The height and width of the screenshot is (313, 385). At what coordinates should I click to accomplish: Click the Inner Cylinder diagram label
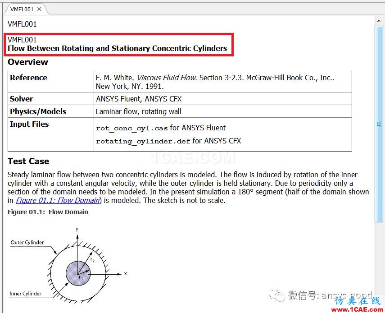[x=25, y=294]
